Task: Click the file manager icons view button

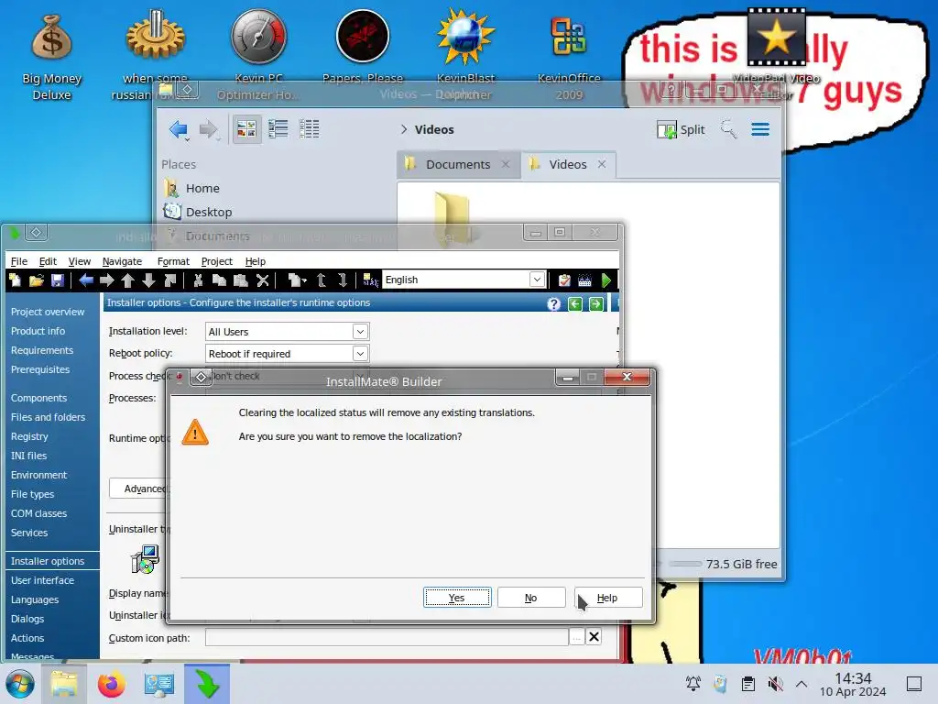Action: [x=246, y=128]
